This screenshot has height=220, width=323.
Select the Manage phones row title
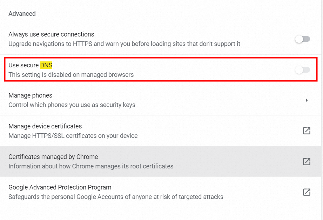point(30,95)
